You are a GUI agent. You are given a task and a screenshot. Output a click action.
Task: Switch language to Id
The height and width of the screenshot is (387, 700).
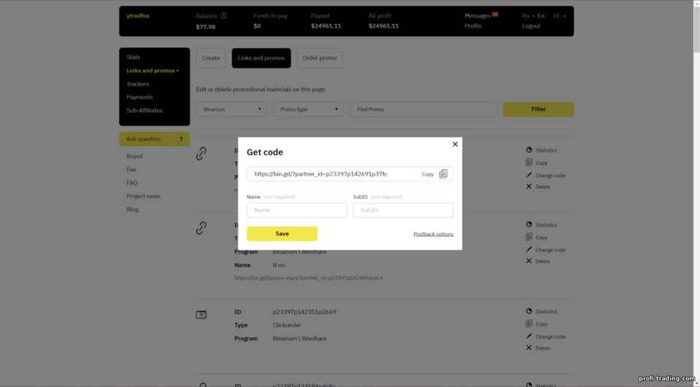pos(556,15)
